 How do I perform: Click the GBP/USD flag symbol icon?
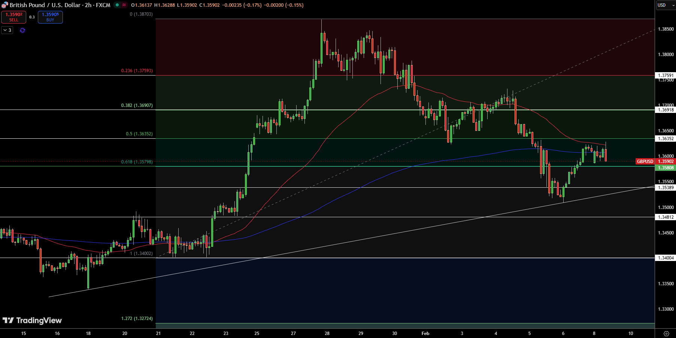click(x=4, y=5)
